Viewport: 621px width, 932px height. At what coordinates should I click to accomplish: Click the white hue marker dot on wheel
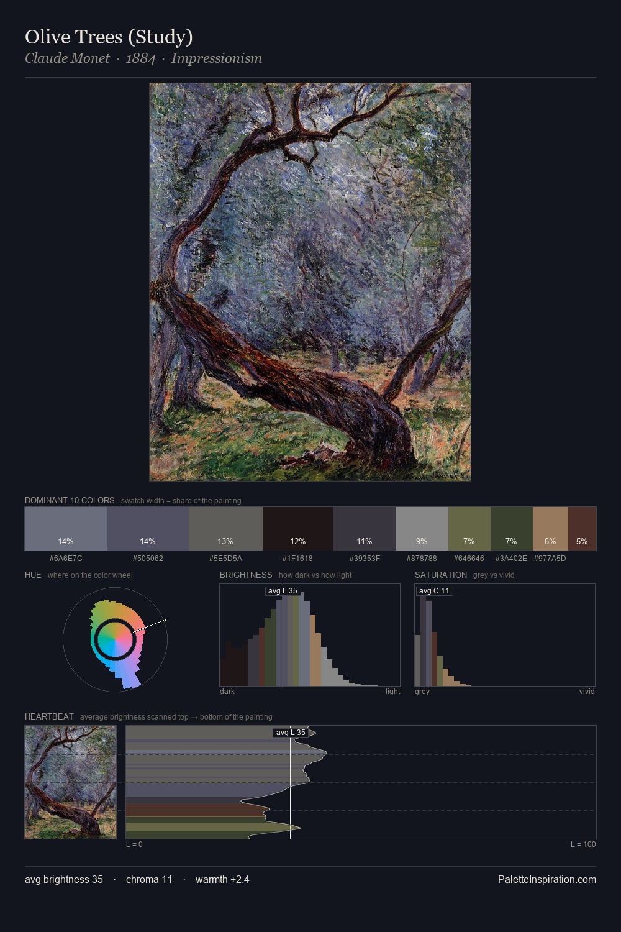[165, 619]
